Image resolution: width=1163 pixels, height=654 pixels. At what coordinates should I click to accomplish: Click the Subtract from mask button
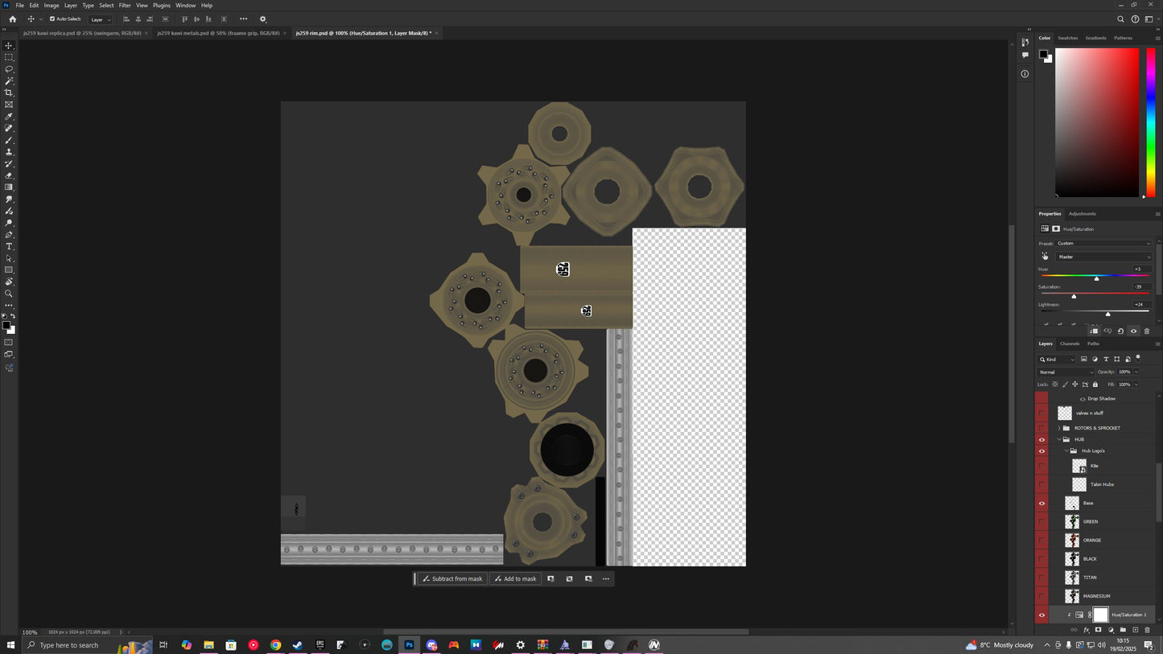pyautogui.click(x=452, y=578)
